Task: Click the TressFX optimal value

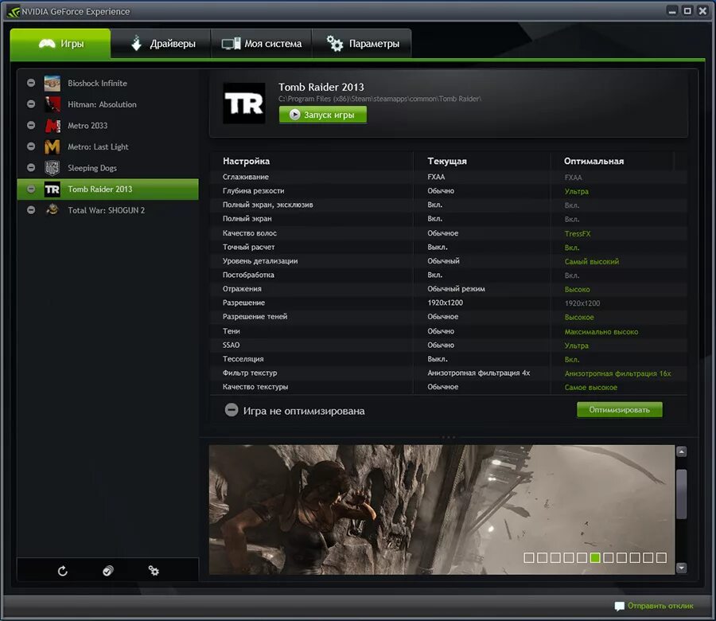Action: click(578, 233)
